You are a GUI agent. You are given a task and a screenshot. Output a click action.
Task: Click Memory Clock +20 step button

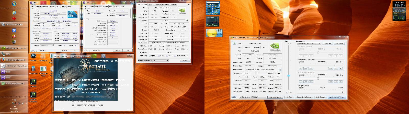click(331, 69)
